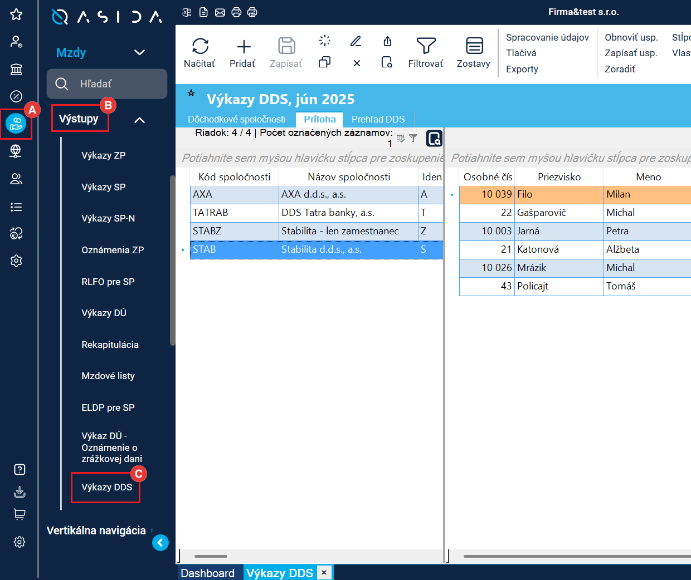Screen dimensions: 691x580
Task: Click the X delete icon in toolbar
Action: pos(357,63)
